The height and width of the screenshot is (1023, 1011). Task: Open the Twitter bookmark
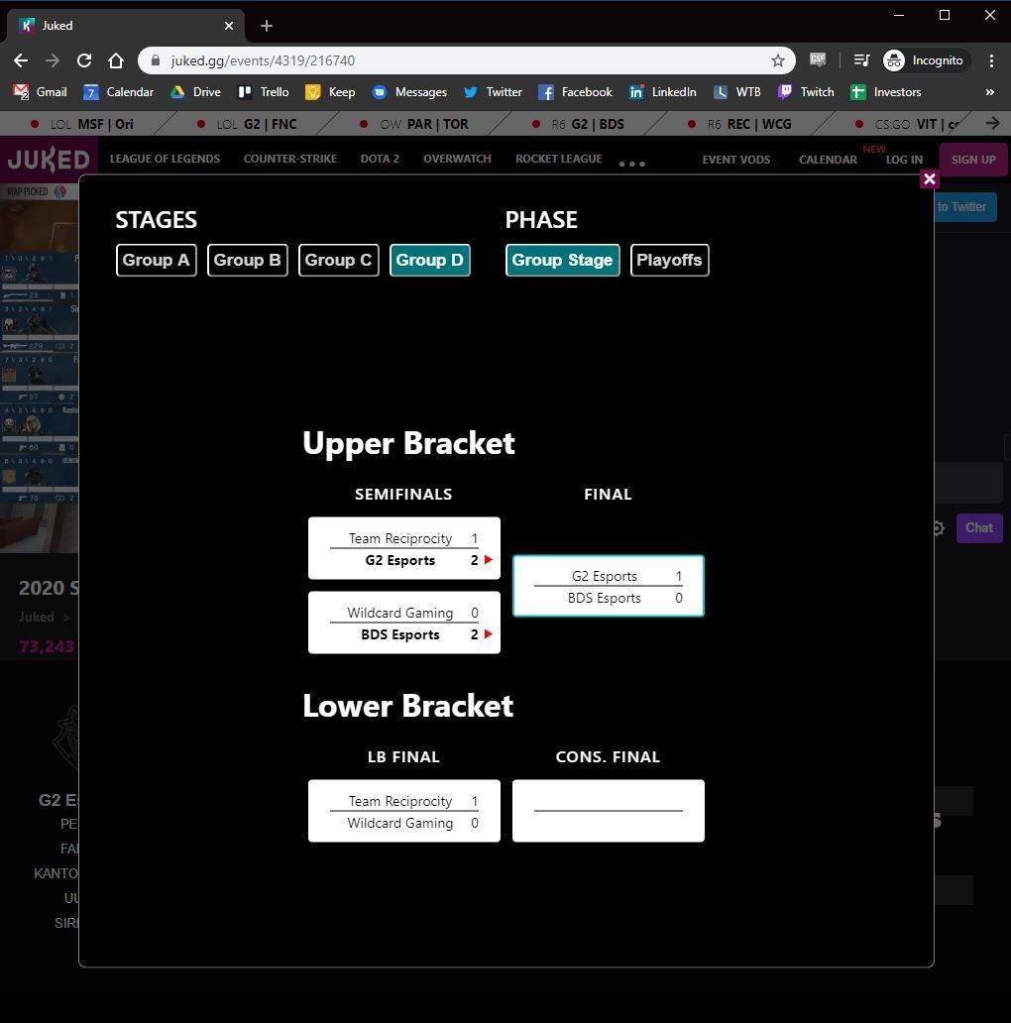click(493, 92)
